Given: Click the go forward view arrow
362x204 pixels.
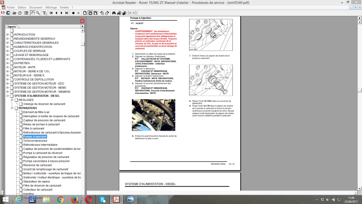Looking at the screenshot, I should coord(78,13).
